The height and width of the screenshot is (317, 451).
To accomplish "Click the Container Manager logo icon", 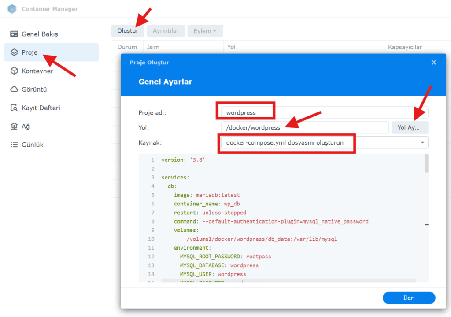I will click(x=12, y=9).
